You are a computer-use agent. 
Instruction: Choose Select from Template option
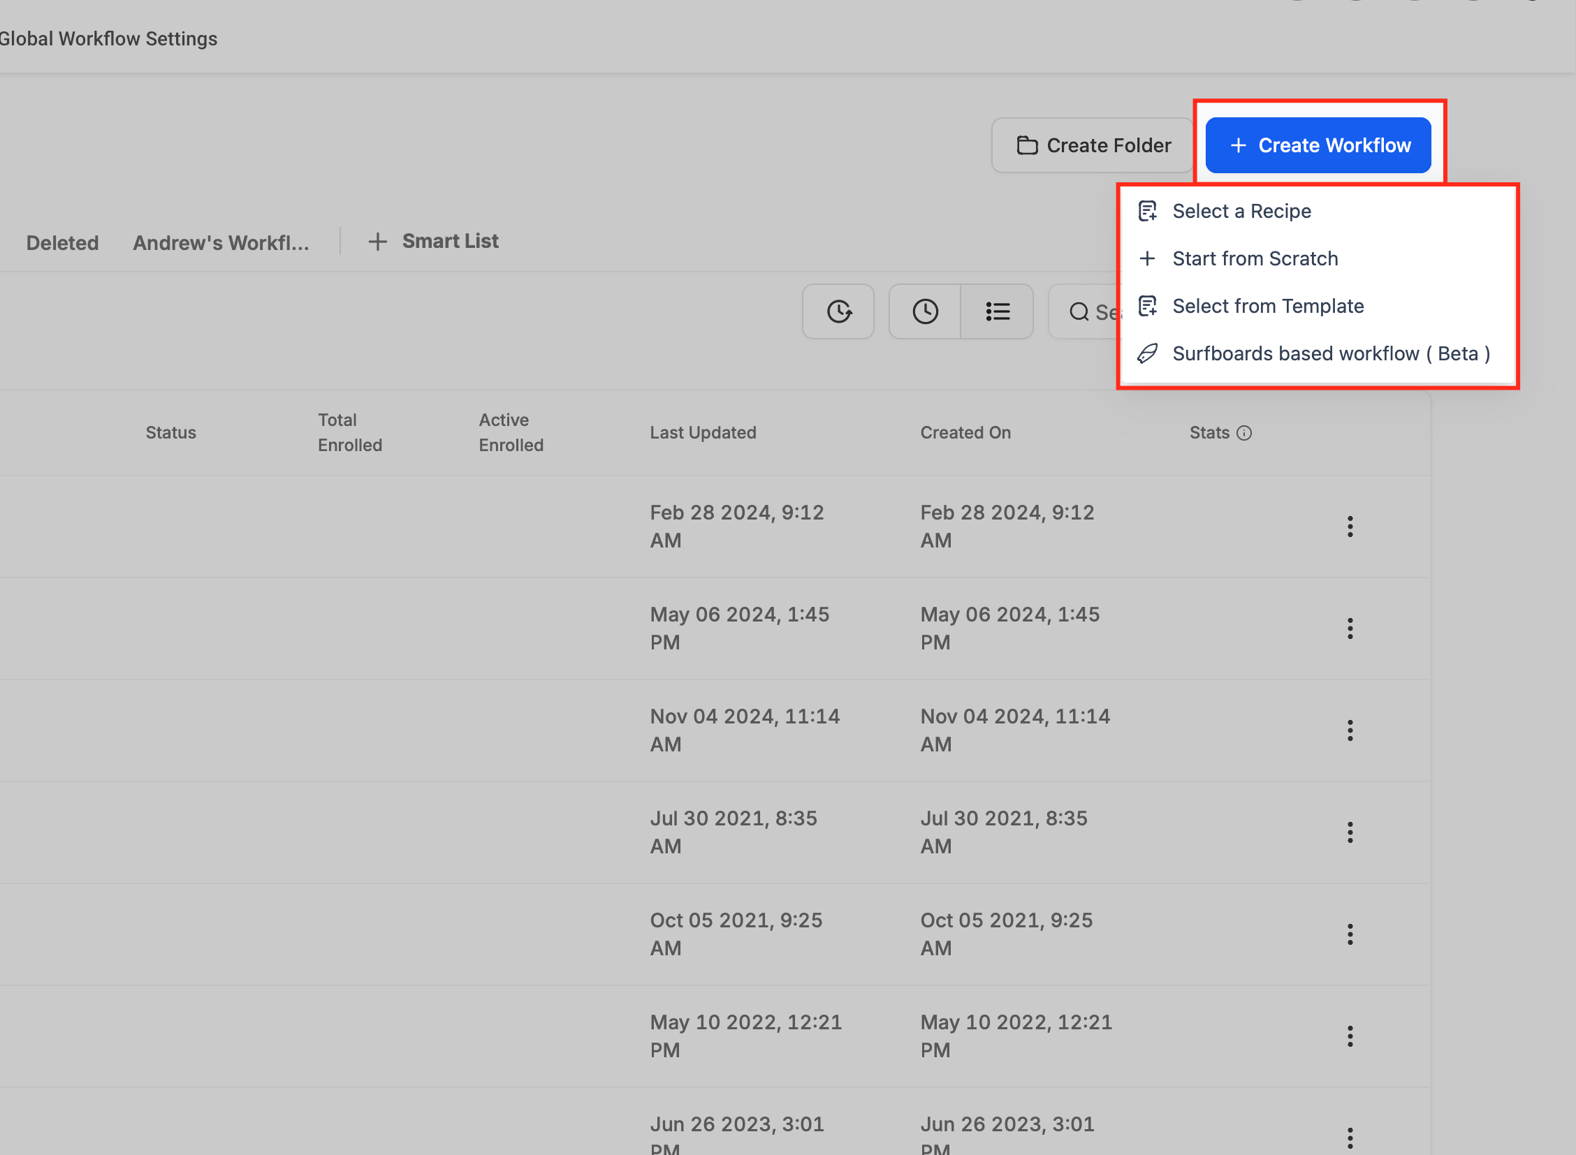pyautogui.click(x=1267, y=307)
